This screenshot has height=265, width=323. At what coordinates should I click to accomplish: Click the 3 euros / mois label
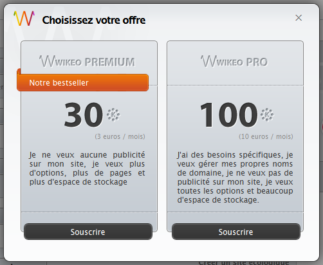[120, 136]
